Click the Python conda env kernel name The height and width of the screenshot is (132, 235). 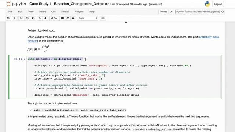(198, 12)
